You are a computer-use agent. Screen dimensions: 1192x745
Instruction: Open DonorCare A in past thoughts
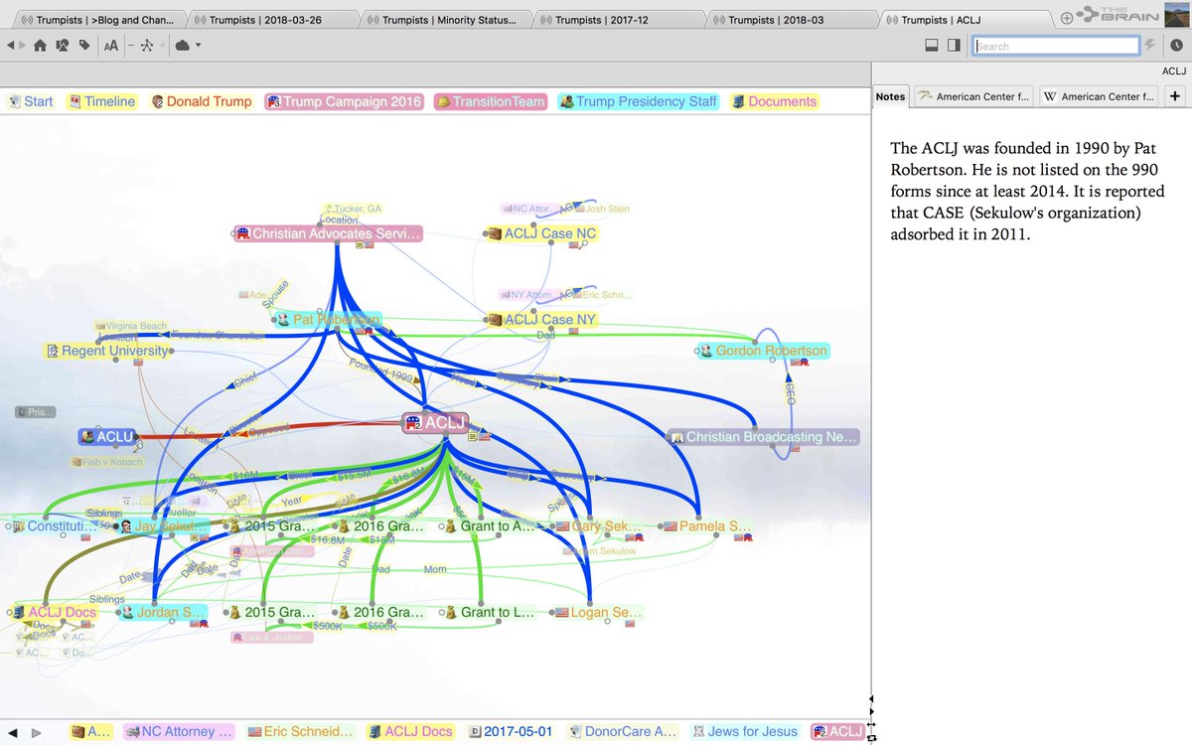point(624,732)
